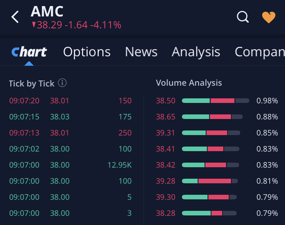285x225 pixels.
Task: Select the 09:07:20 tick row
Action: [x=70, y=101]
